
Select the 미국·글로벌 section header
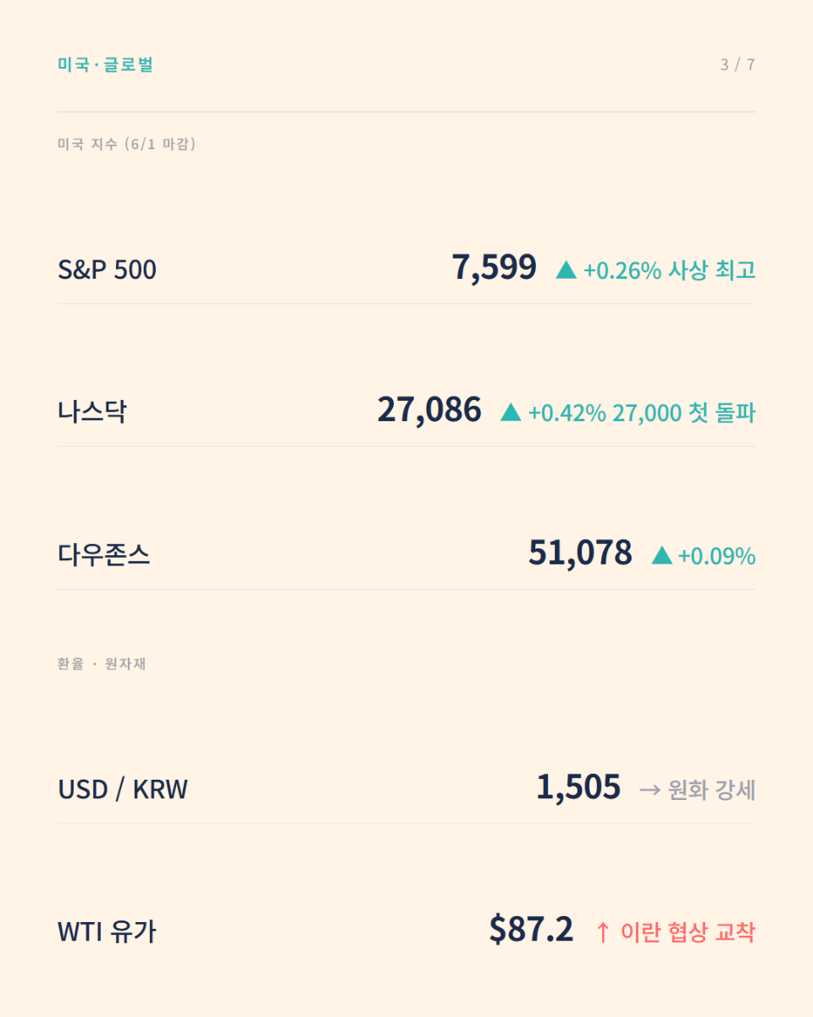[105, 64]
